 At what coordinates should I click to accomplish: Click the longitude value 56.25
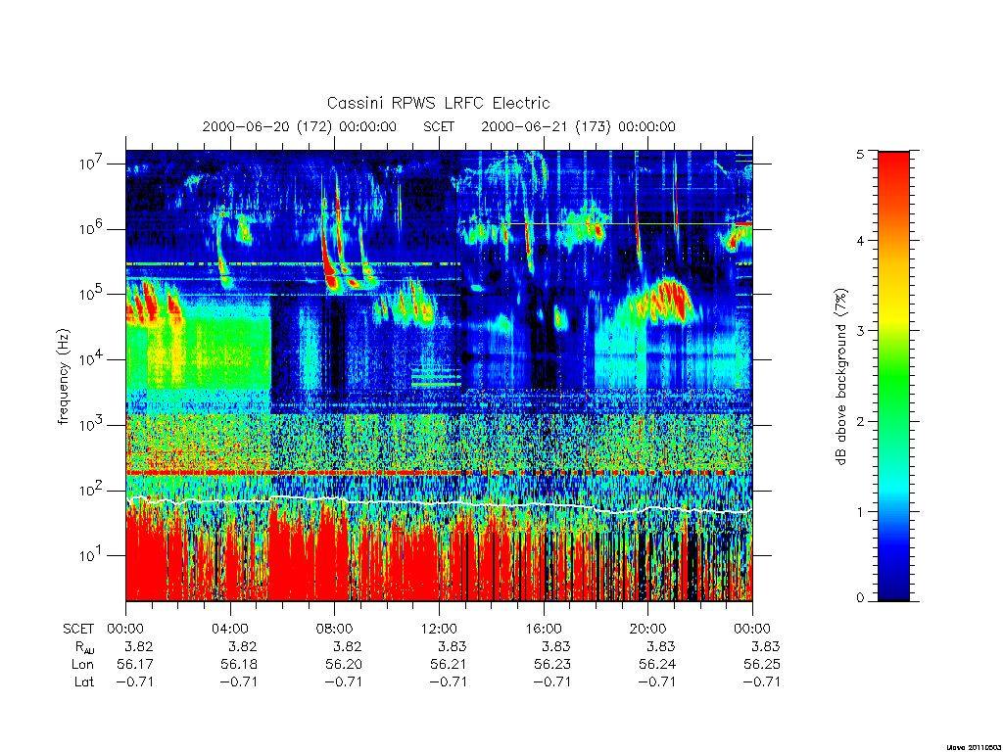coord(762,665)
